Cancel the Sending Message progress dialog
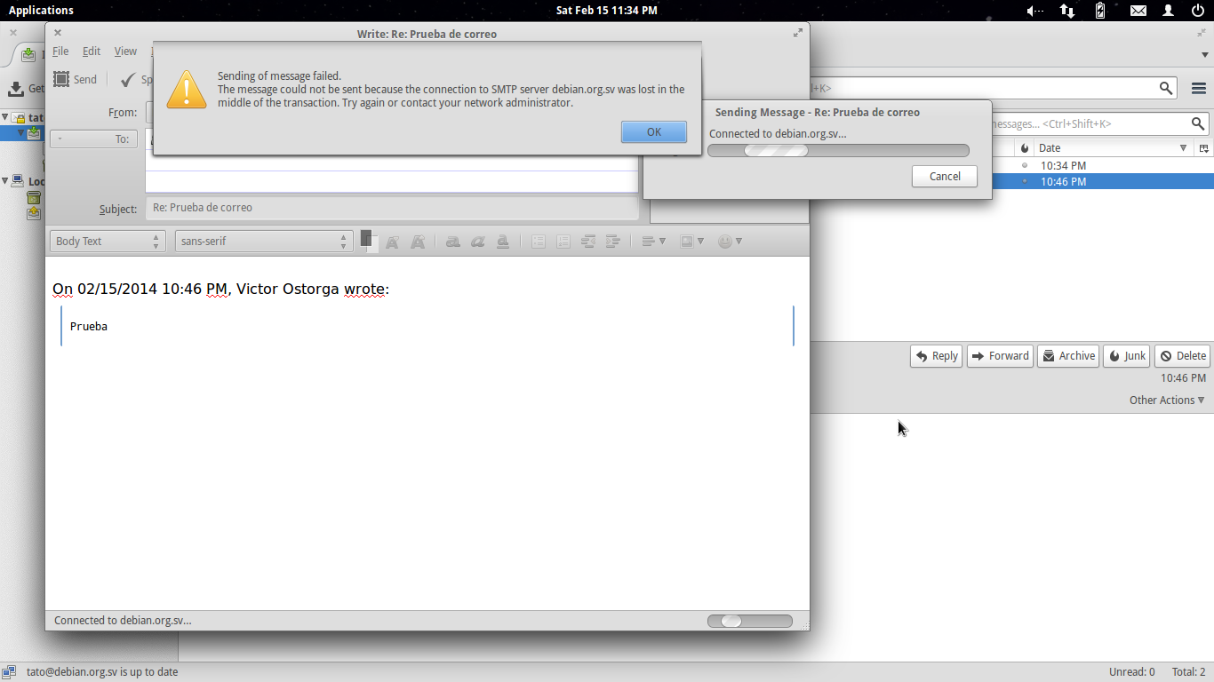 (944, 176)
